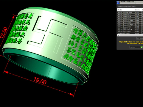
Task: Select the Silver:.925 Sterling row
Action: pos(130,29)
